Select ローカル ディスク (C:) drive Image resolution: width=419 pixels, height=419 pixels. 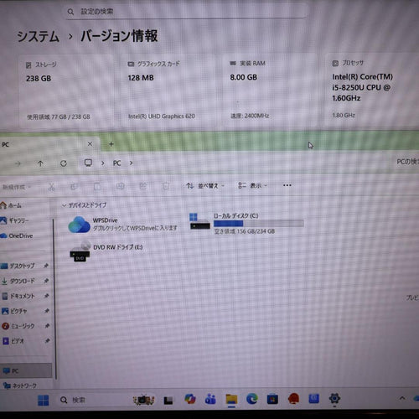pos(246,224)
